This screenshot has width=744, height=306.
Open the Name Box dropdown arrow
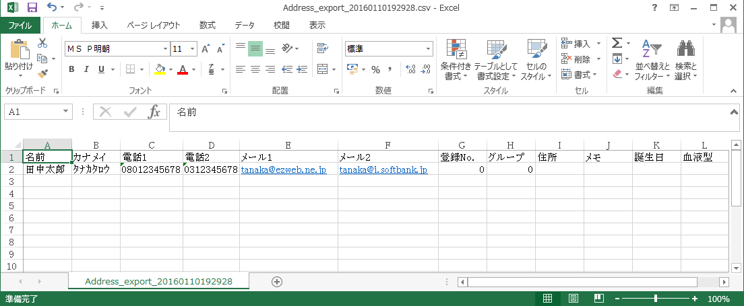click(x=66, y=112)
